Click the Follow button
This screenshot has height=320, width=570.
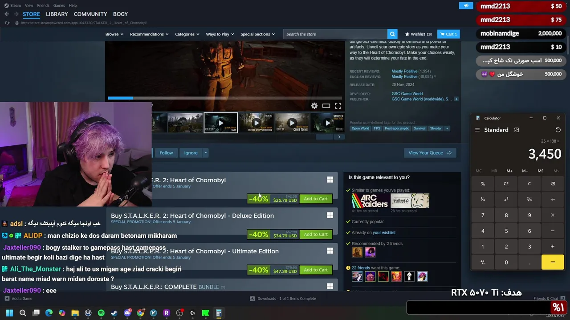click(166, 153)
